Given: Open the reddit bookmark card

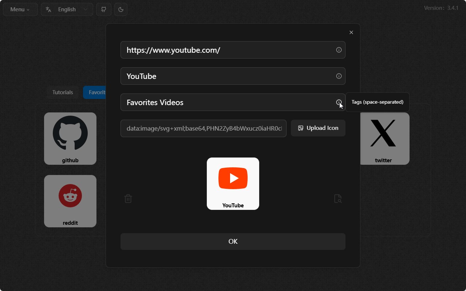Looking at the screenshot, I should point(70,201).
